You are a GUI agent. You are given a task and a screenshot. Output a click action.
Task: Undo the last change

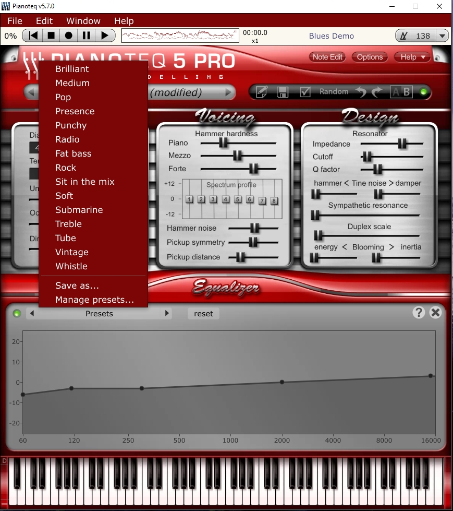(x=361, y=92)
